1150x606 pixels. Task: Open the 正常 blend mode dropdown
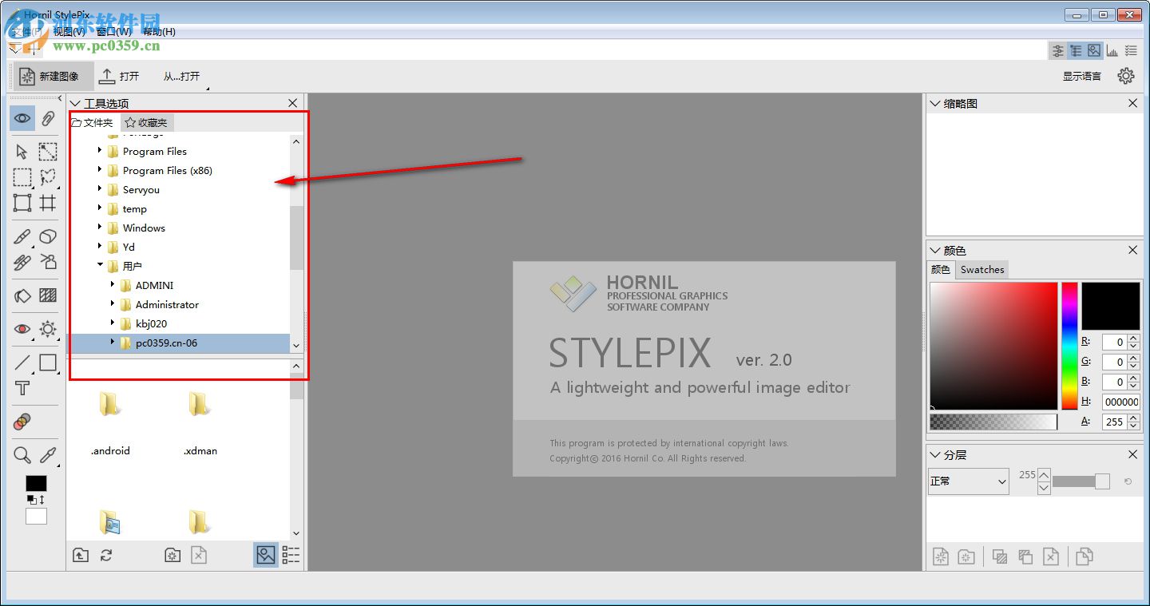click(969, 481)
